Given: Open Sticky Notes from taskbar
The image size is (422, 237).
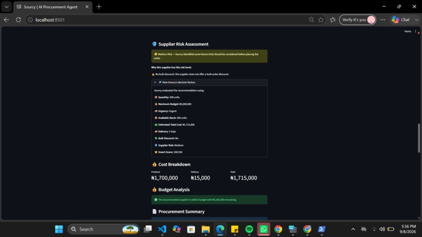Looking at the screenshot, I should pos(235,229).
